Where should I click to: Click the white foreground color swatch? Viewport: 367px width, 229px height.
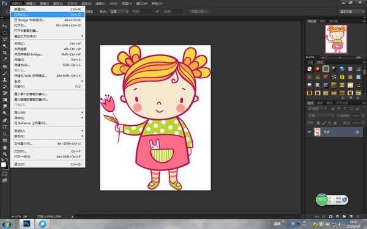click(x=4, y=164)
